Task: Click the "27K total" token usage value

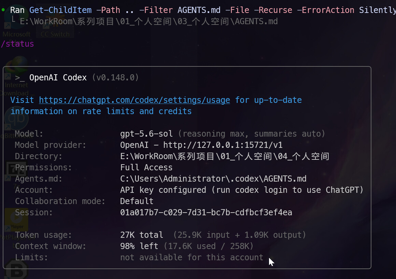Action: click(142, 235)
